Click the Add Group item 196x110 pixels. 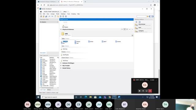pyautogui.click(x=64, y=61)
